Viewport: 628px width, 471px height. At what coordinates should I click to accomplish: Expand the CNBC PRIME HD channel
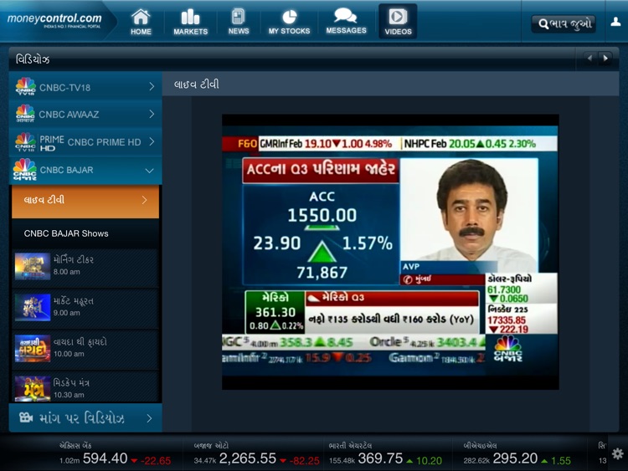coord(85,141)
